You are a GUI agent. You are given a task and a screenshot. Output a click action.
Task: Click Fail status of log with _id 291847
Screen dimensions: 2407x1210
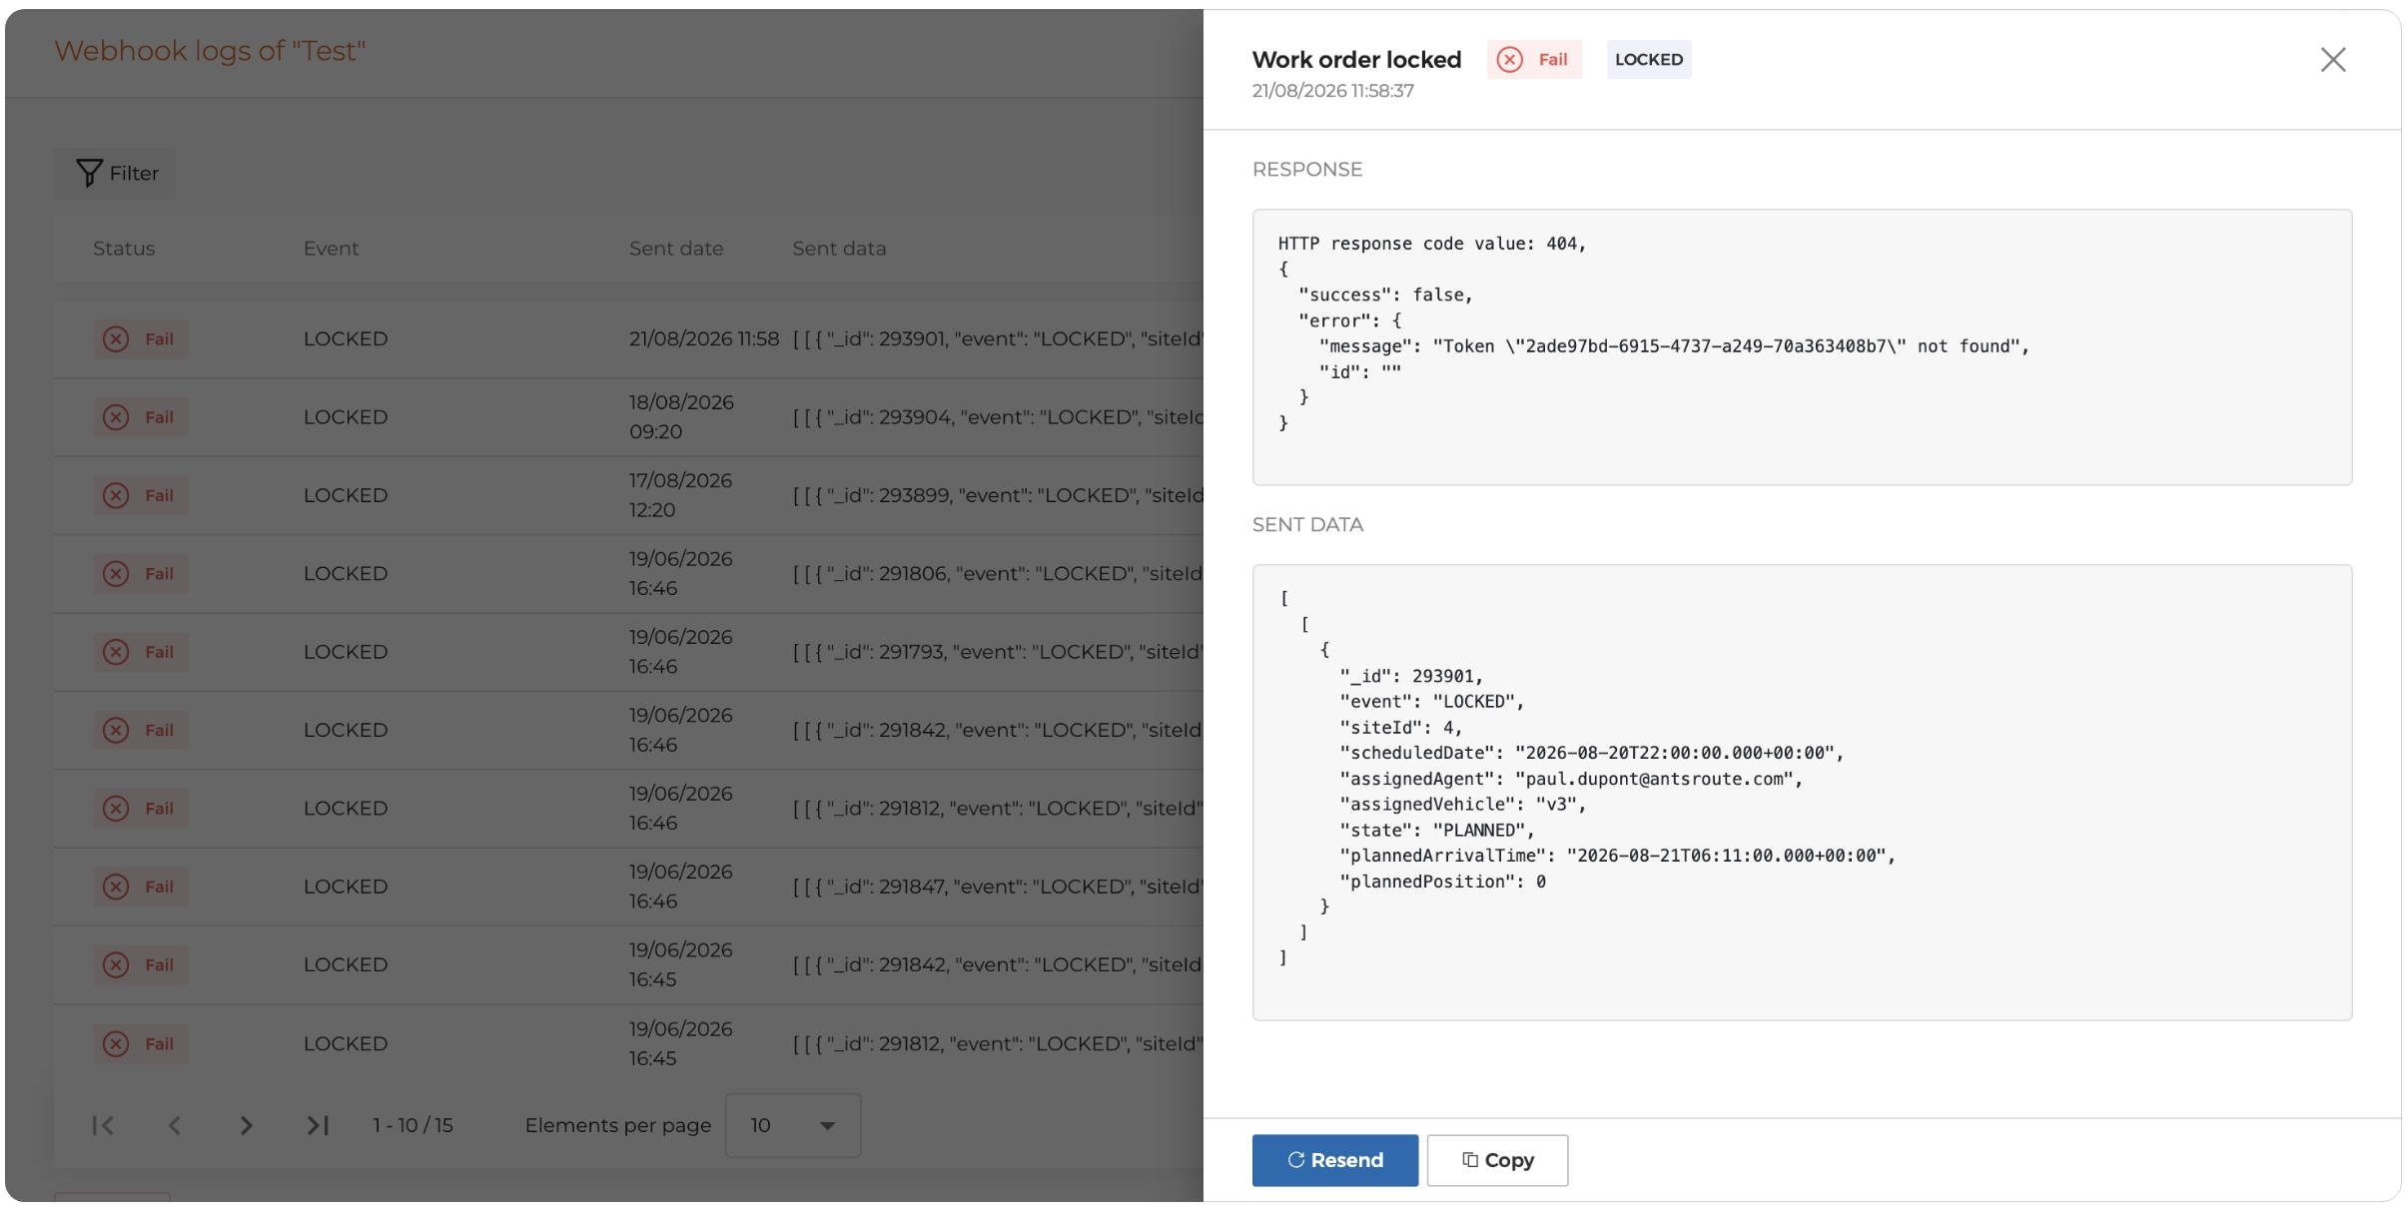[x=140, y=887]
